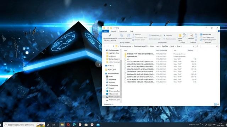Image resolution: width=227 pixels, height=127 pixels.
Task: Open the Delete (Удалить) dropdown in ribbon
Action: 168,35
